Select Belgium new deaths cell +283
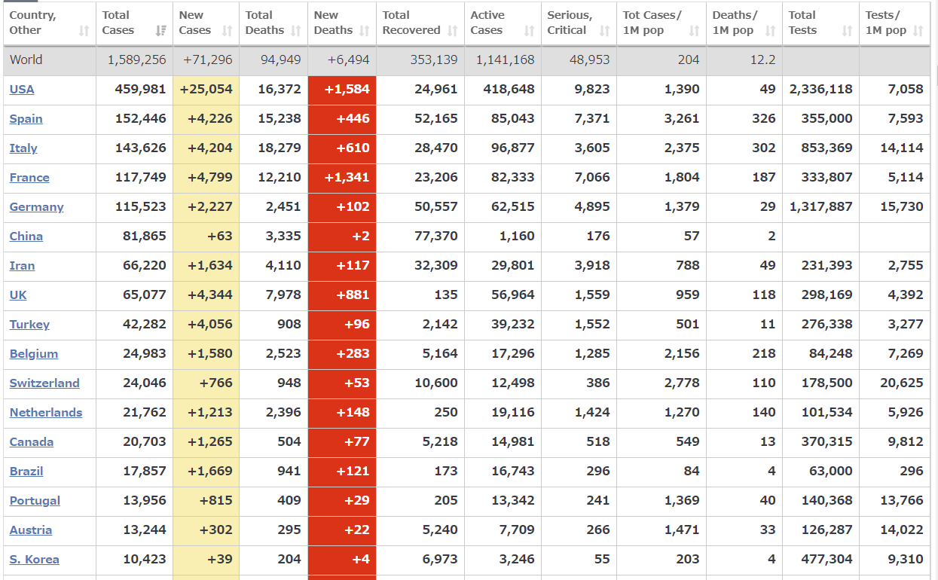Viewport: 938px width, 580px height. pos(342,353)
